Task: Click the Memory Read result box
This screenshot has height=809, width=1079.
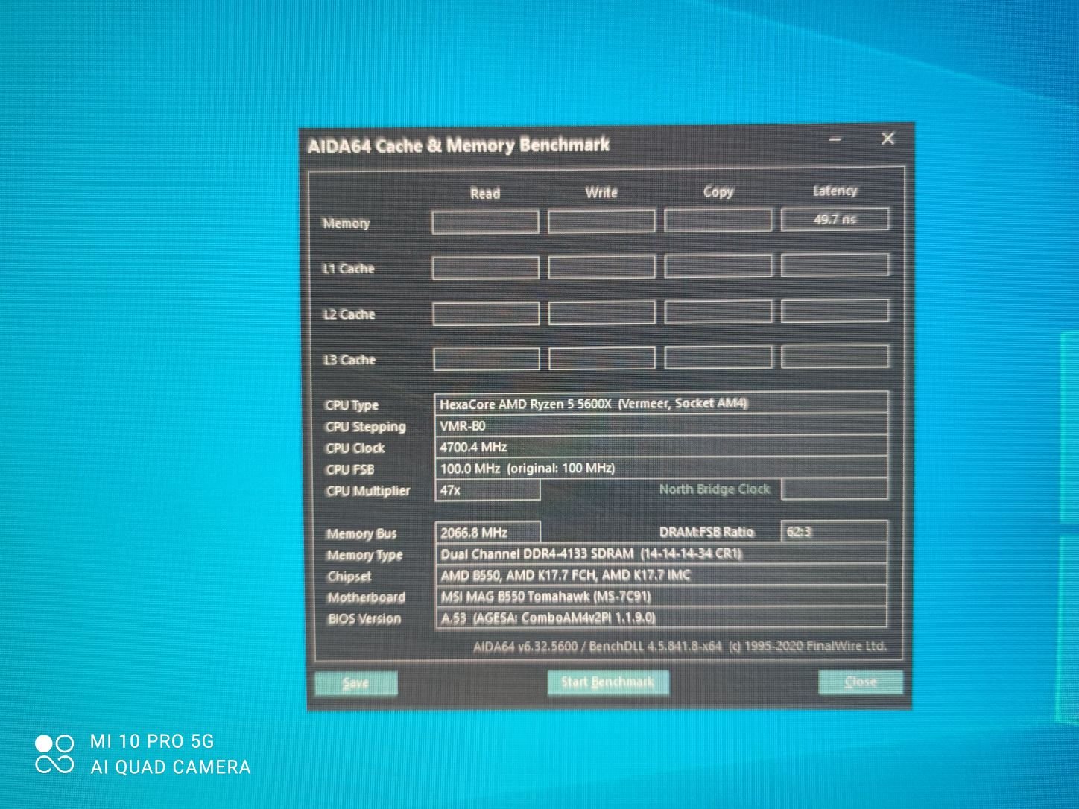Action: pos(485,222)
